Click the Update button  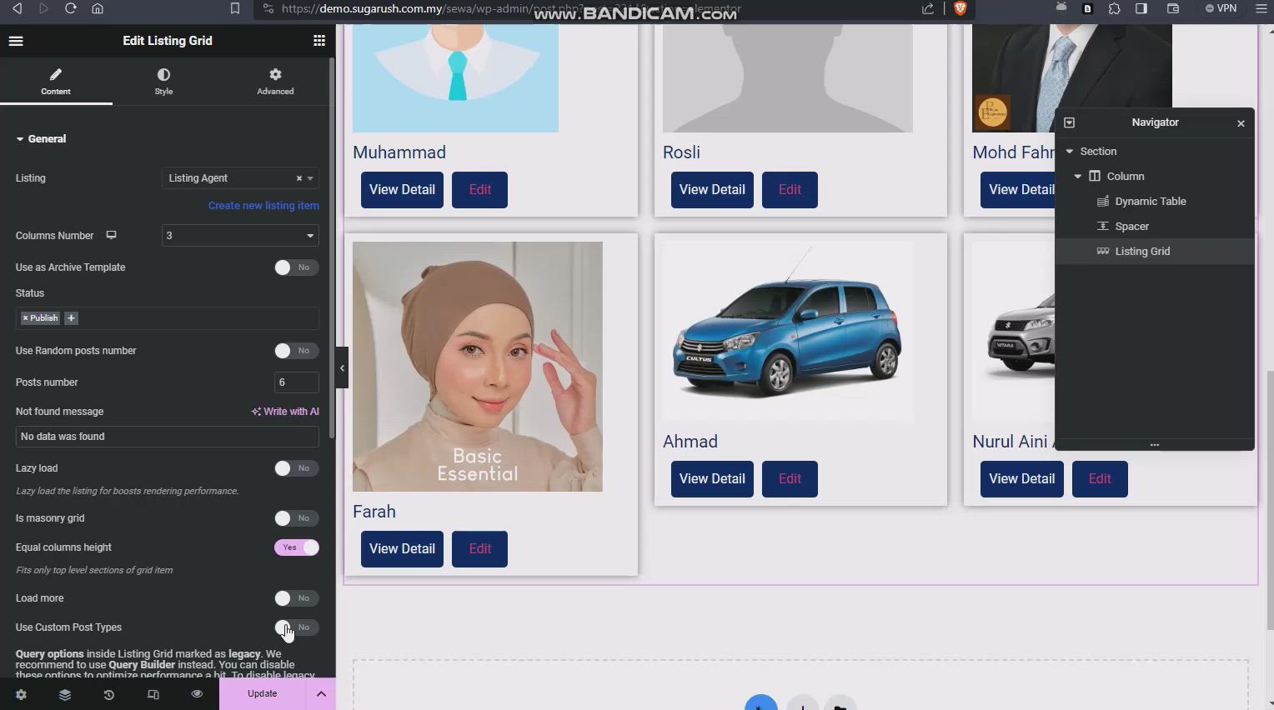tap(262, 694)
